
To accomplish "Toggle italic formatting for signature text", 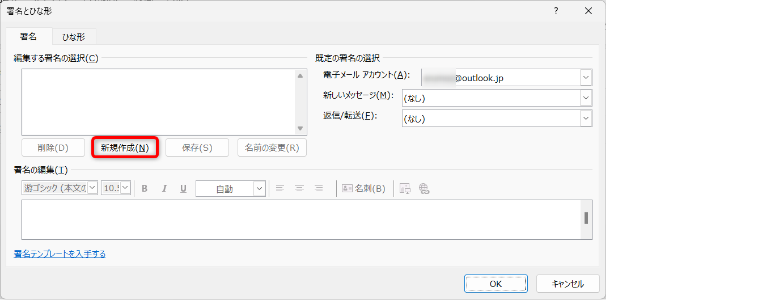I will tap(164, 188).
